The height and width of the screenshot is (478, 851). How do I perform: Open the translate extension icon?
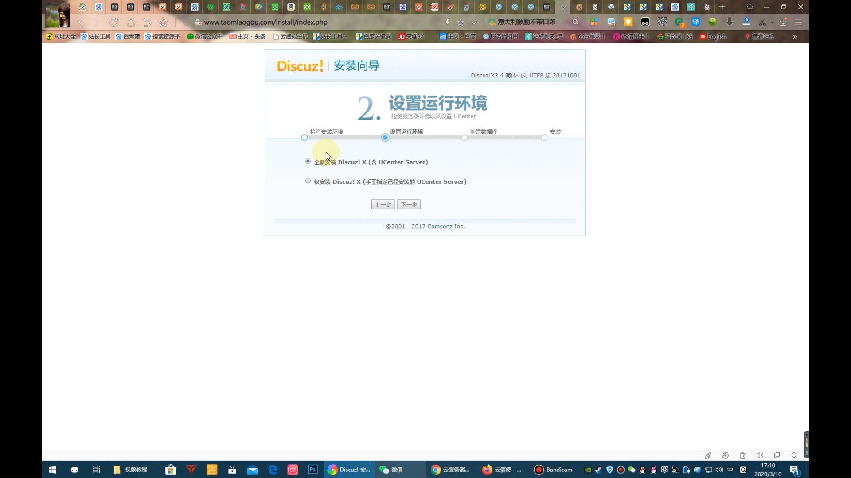coord(695,22)
